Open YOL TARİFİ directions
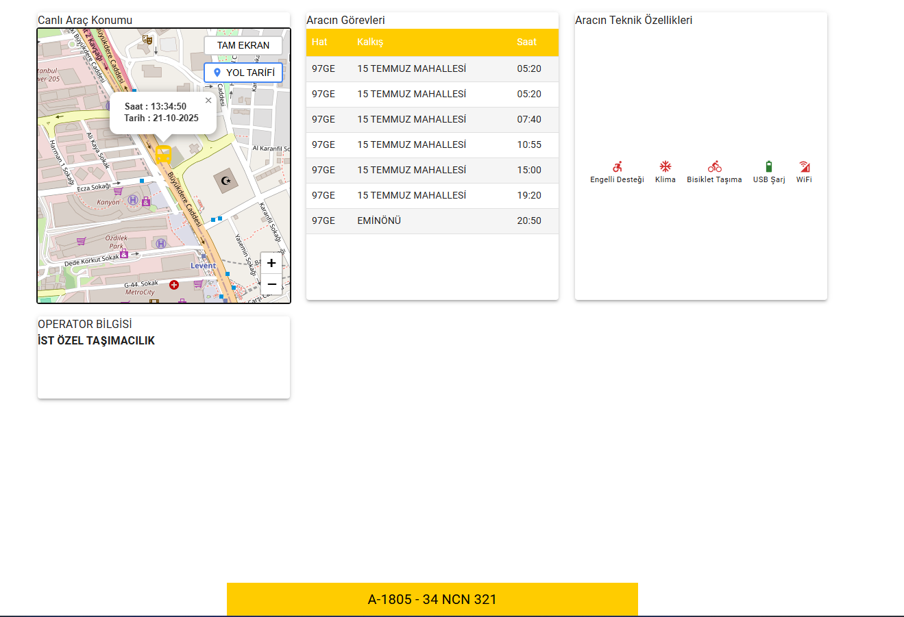This screenshot has height=617, width=904. point(243,73)
